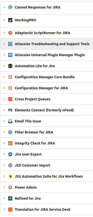Click the Adaptavist ScriptRunner icon
Viewport: 93px width, 217px height.
10,33
